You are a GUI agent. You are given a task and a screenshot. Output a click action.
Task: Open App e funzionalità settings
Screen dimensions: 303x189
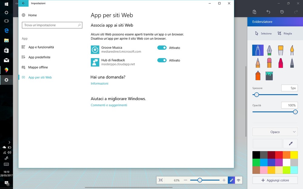tap(38, 47)
